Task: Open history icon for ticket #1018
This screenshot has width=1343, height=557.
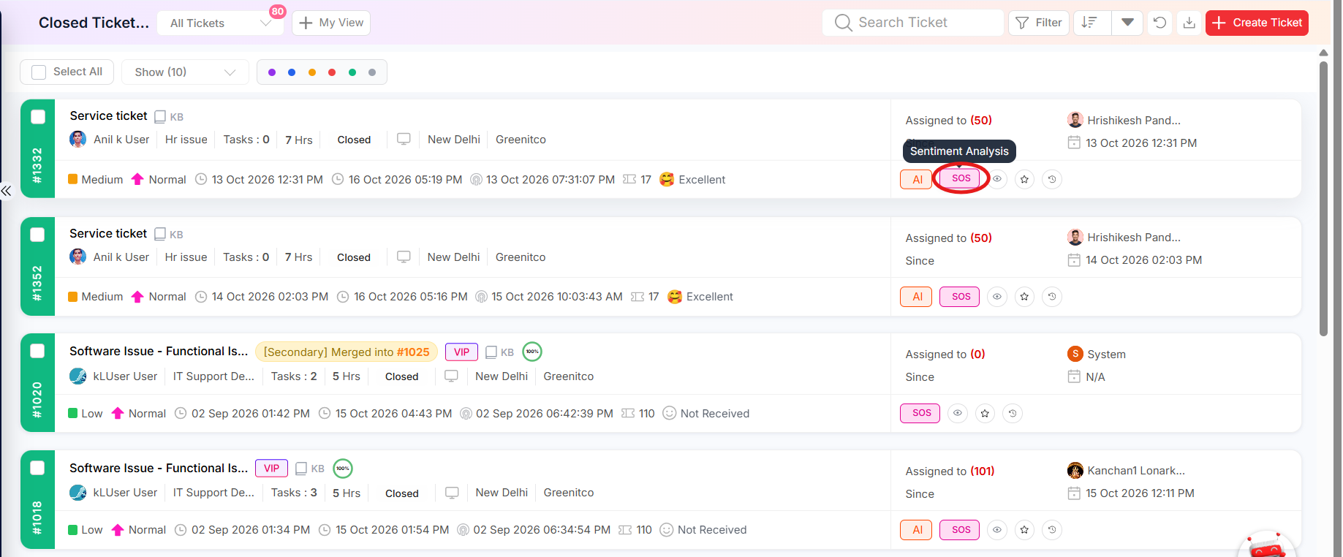Action: click(1052, 530)
